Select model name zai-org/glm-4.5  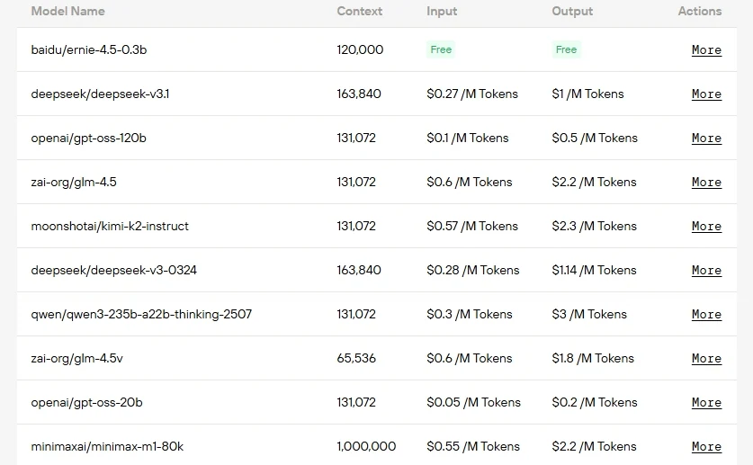(x=74, y=183)
